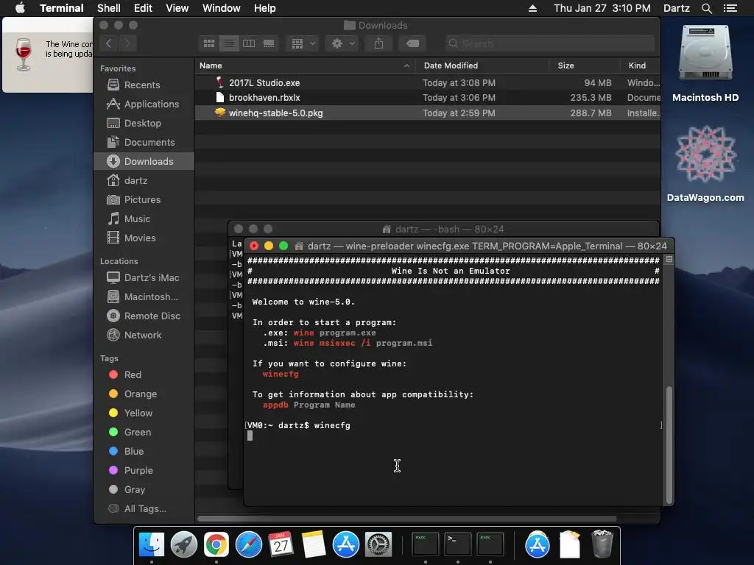The width and height of the screenshot is (754, 565).
Task: Open Notification Center menu bar icon
Action: [730, 8]
